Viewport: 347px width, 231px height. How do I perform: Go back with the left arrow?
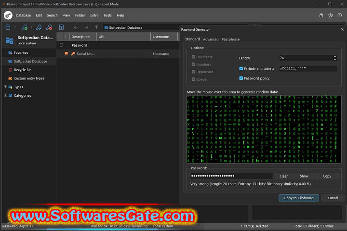(x=76, y=27)
